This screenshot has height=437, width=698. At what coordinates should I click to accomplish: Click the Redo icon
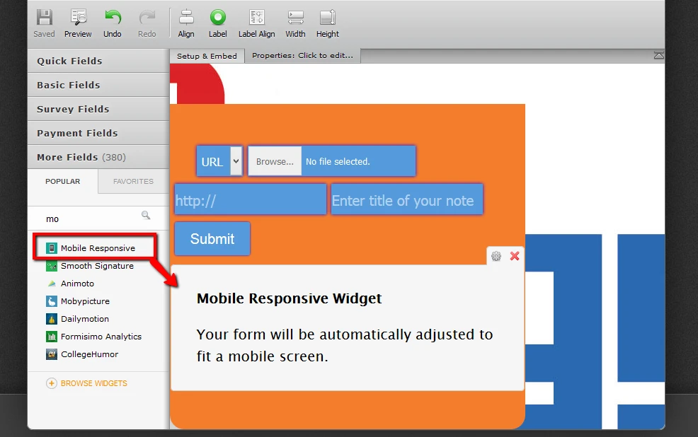147,23
